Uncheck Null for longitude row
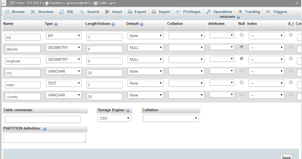The width and height of the screenshot is (302, 159). [241, 59]
